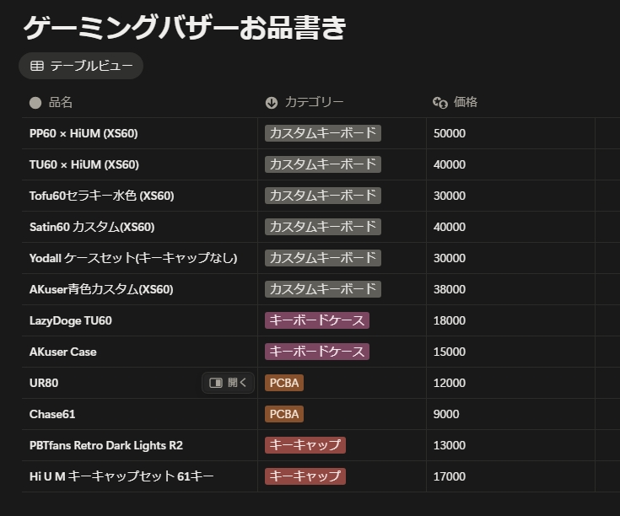Open the Yodall ケースセット row

tap(133, 258)
